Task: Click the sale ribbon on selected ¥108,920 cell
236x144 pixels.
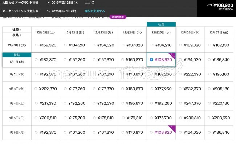Action: click(172, 56)
